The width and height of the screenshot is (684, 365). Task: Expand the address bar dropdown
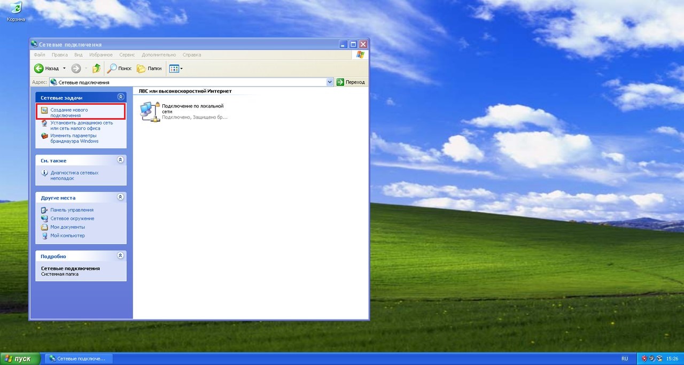330,82
